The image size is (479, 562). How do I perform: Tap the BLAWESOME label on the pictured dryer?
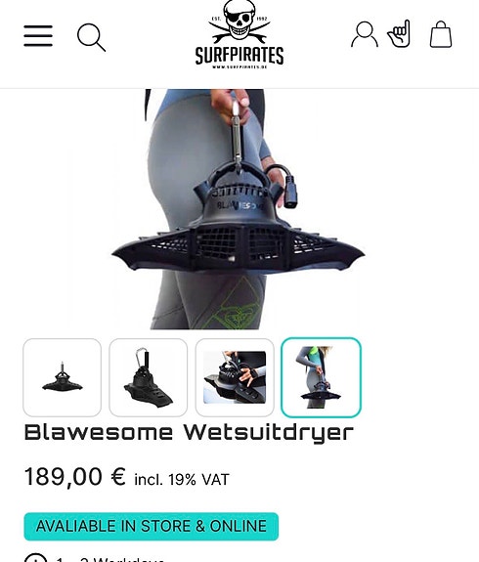click(x=240, y=205)
